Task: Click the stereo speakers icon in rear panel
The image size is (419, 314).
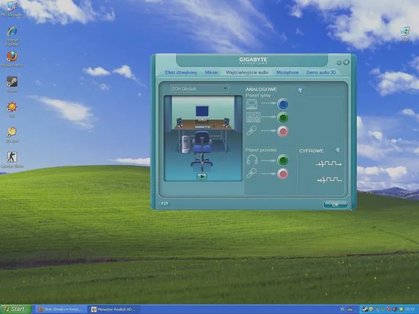Action: click(253, 117)
